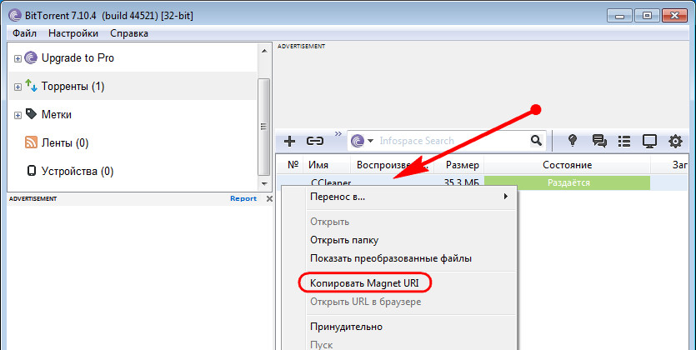Click the tag icon beside Метки

31,114
